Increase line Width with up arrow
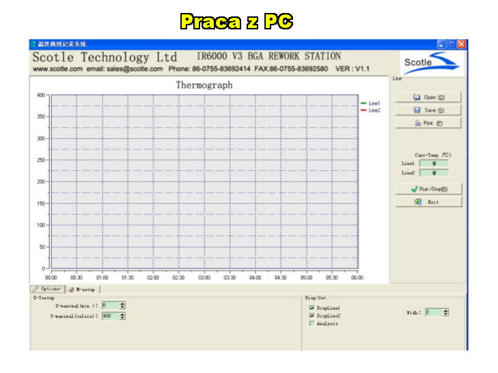 click(x=445, y=311)
